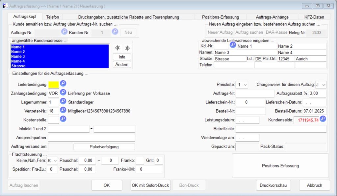Click the Kd.-Nr. search icon in Lieferadresse
This screenshot has height=196, width=337.
click(233, 45)
